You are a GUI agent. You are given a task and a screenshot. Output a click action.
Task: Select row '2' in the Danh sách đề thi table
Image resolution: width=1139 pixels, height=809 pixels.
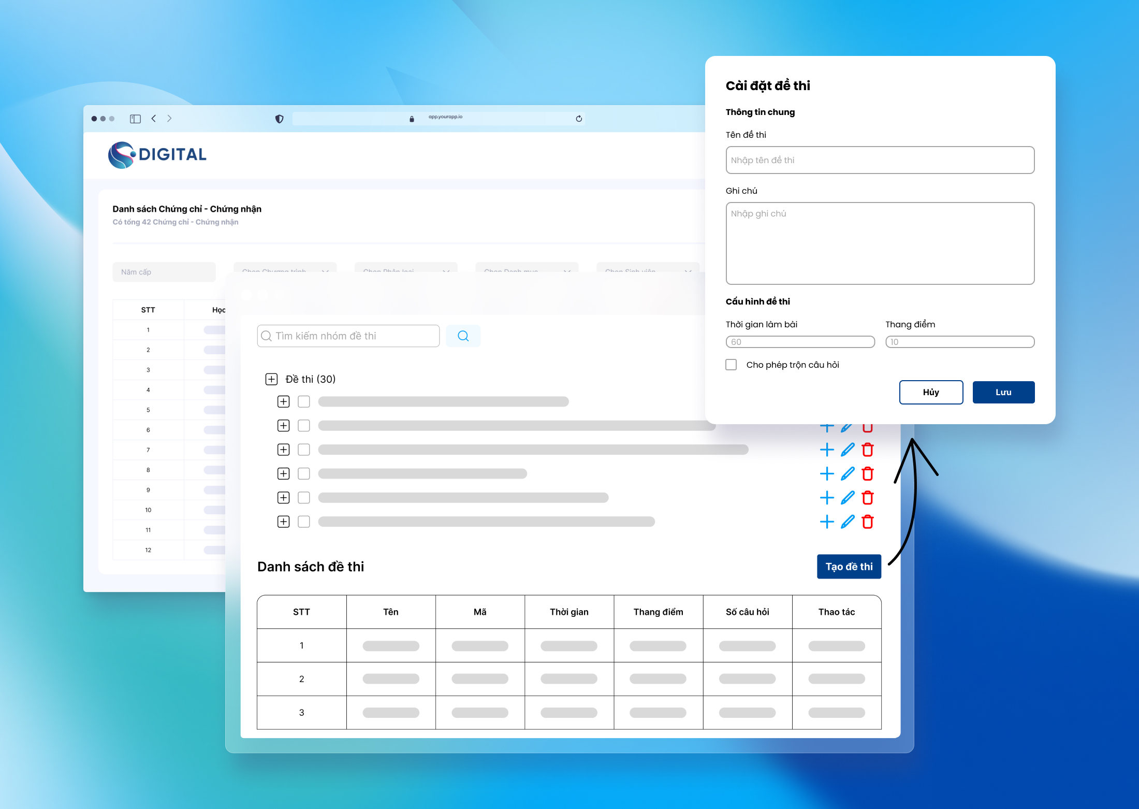coord(569,679)
